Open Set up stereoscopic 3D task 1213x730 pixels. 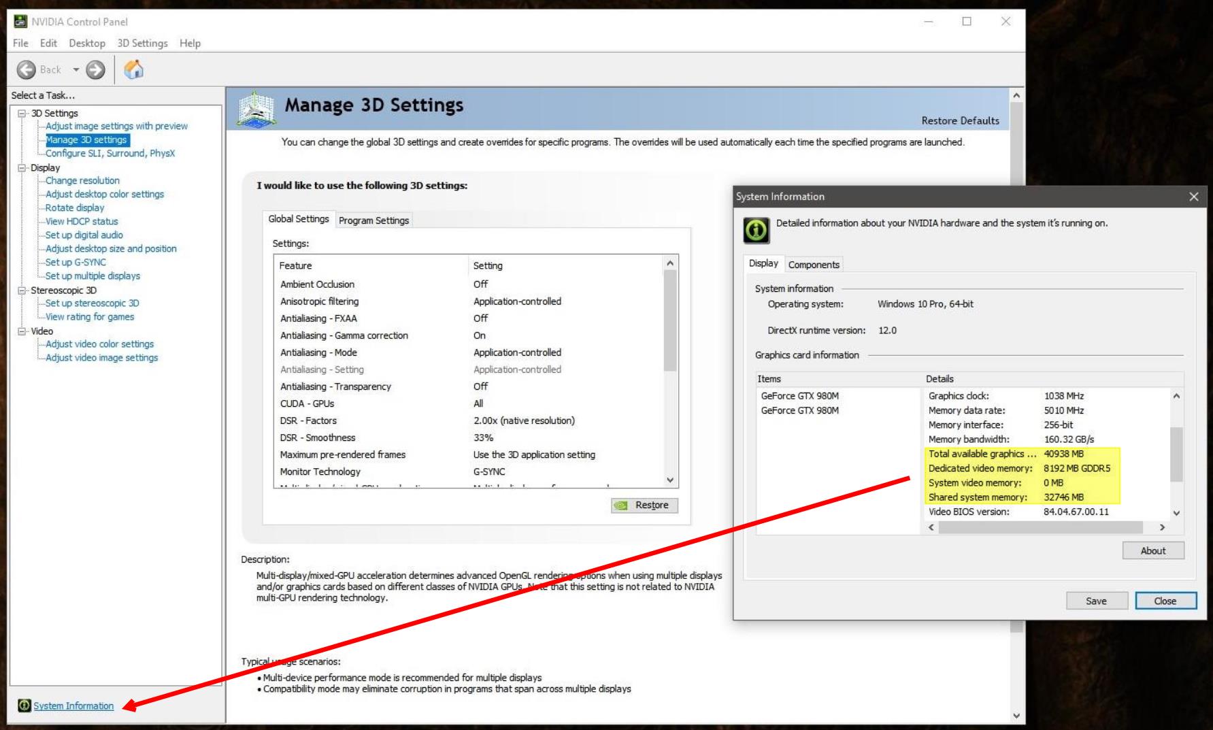point(92,303)
